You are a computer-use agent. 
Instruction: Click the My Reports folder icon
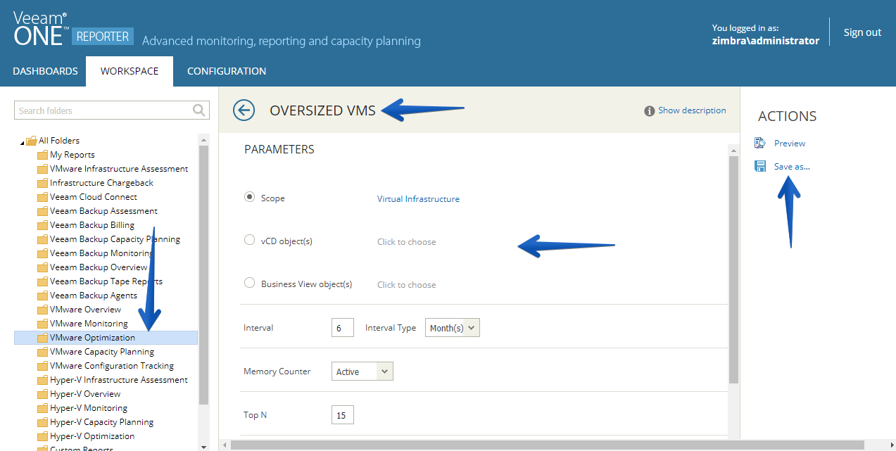click(x=42, y=155)
